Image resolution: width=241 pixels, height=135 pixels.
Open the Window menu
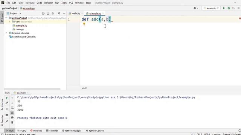(x=79, y=3)
